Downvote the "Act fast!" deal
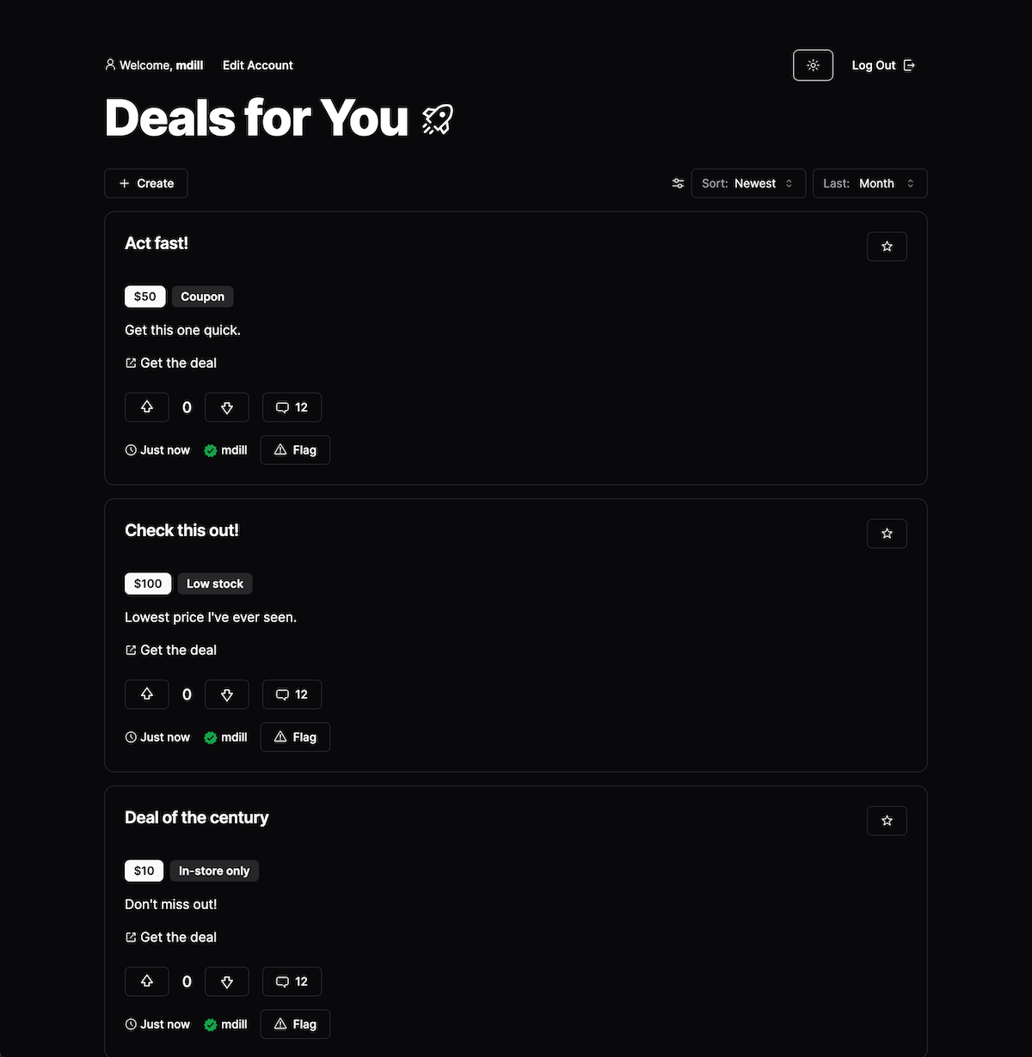1032x1057 pixels. (227, 407)
